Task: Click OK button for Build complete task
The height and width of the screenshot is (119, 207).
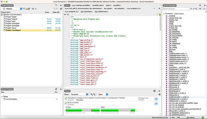Action: click(x=156, y=104)
